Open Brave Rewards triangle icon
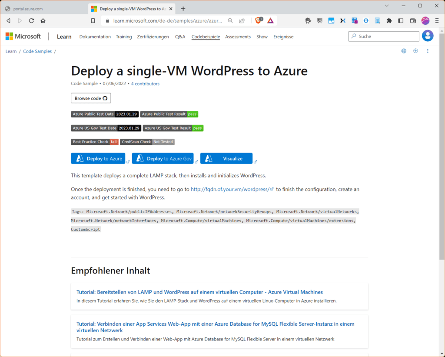 pos(270,20)
